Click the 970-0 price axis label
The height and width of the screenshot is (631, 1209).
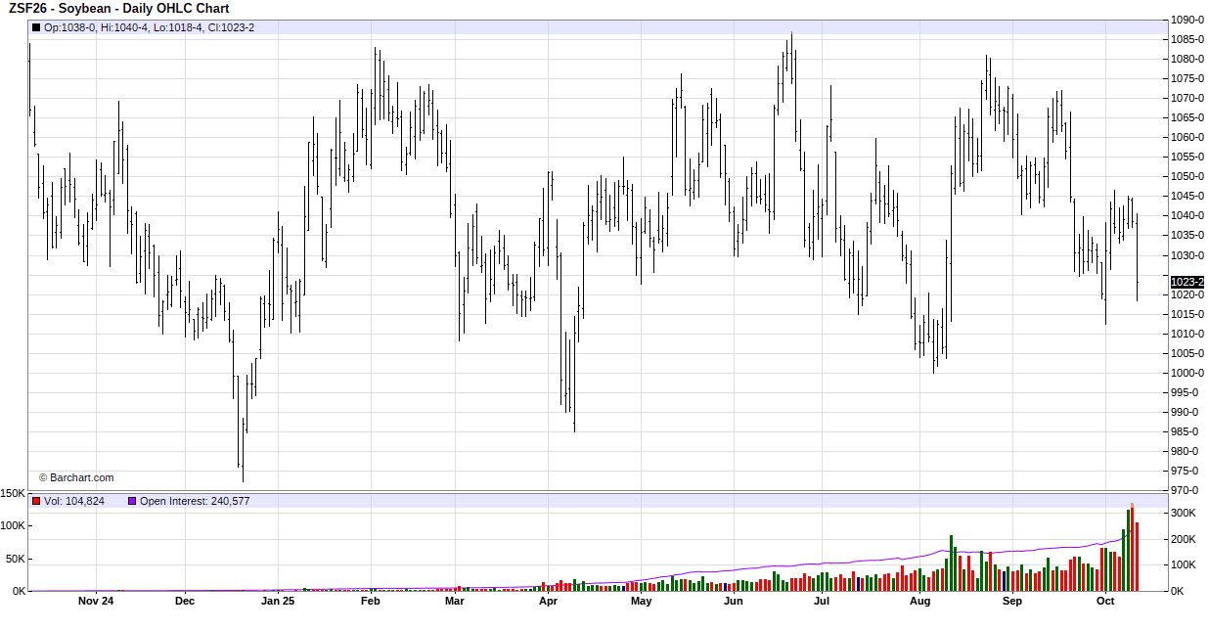click(1187, 490)
